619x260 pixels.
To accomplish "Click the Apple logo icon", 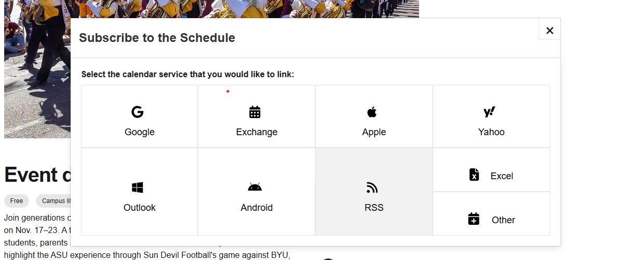I will click(x=372, y=112).
